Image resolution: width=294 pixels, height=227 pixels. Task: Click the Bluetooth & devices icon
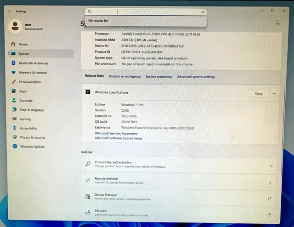tap(13, 63)
